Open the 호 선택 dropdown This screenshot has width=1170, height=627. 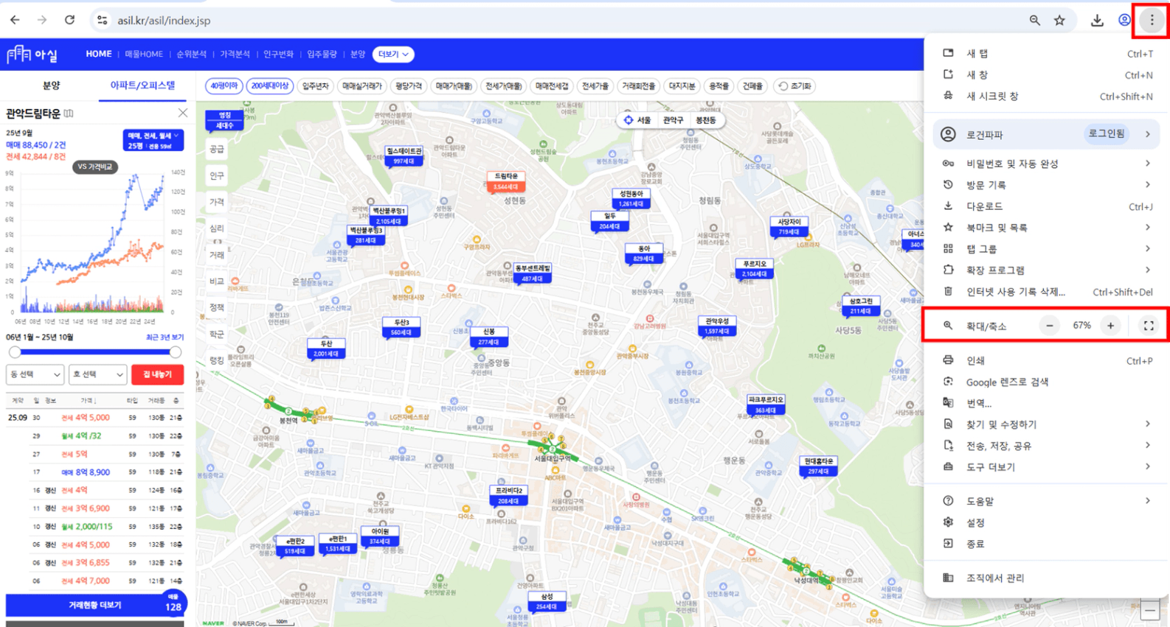[x=97, y=374]
